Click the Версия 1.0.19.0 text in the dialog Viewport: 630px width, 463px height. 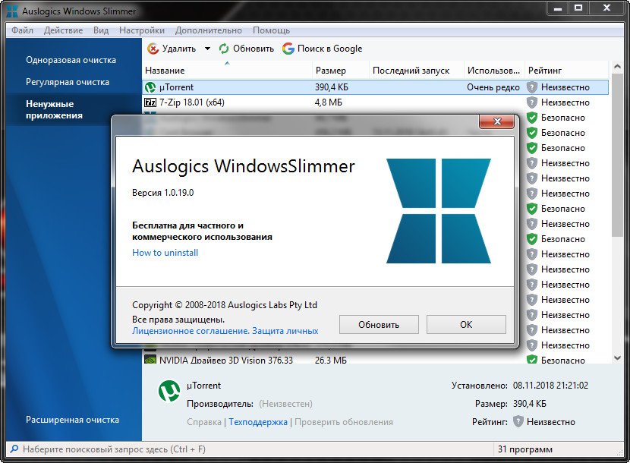tap(162, 193)
